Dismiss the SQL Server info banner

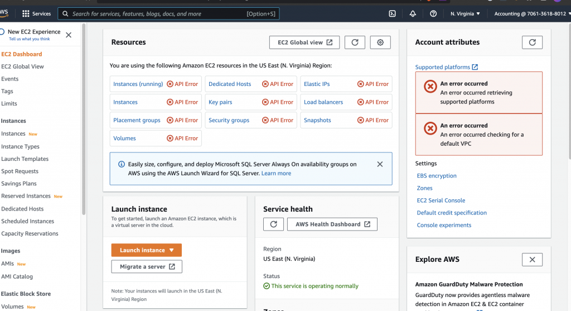pos(380,164)
